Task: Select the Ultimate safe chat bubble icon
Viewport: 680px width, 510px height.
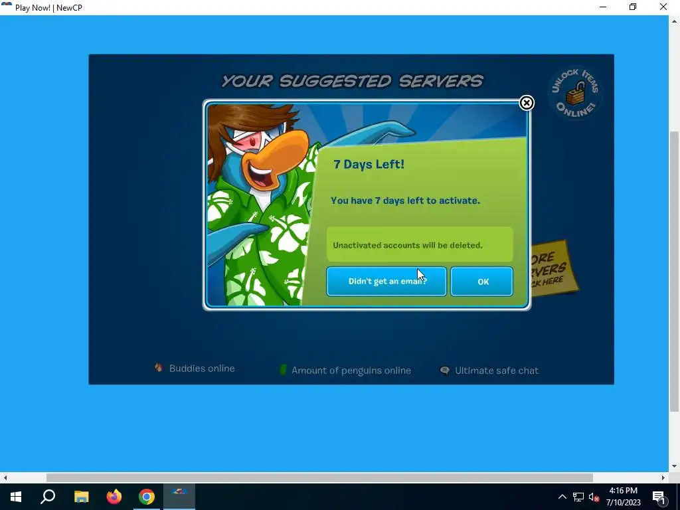Action: 444,371
